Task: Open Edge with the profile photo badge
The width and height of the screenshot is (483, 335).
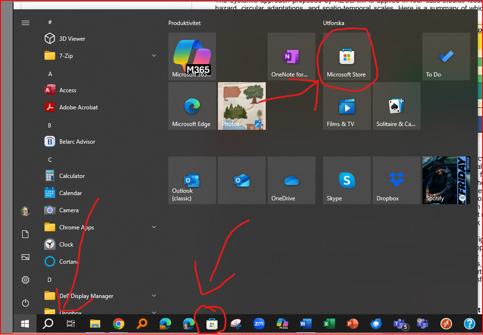Action: (x=189, y=324)
